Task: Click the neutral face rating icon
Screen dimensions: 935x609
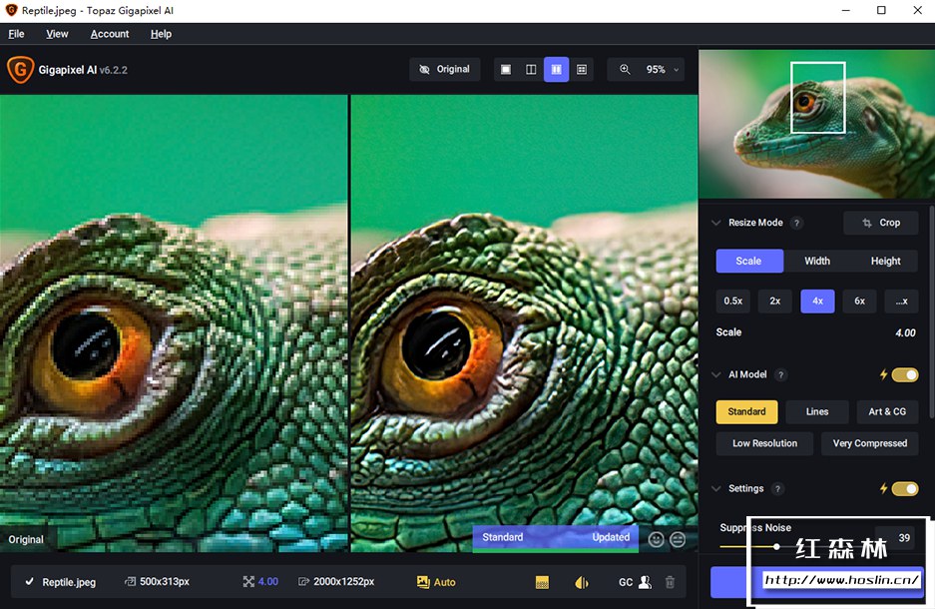Action: (678, 539)
